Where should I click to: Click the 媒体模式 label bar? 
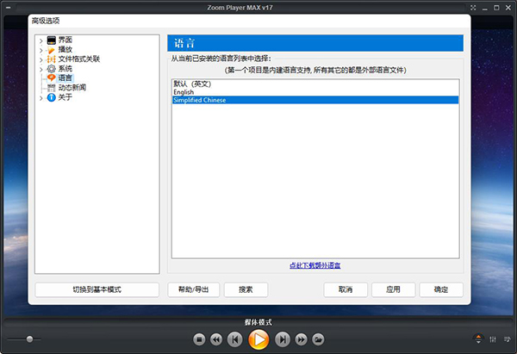pyautogui.click(x=258, y=322)
